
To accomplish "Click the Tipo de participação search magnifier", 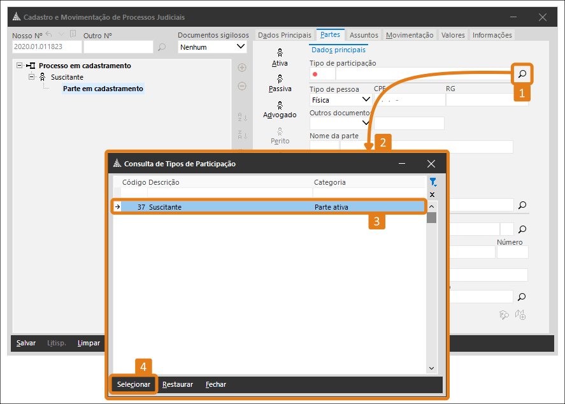I will (x=522, y=75).
